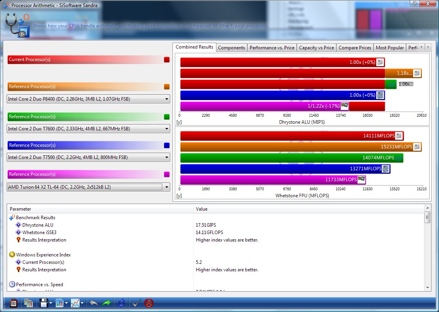Click the blue refresh arrows icon
The width and height of the screenshot is (439, 312).
(122, 303)
